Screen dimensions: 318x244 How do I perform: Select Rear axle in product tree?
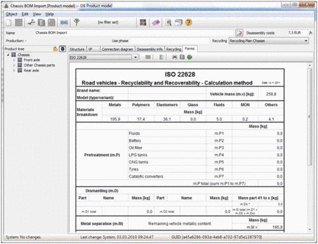(31, 71)
